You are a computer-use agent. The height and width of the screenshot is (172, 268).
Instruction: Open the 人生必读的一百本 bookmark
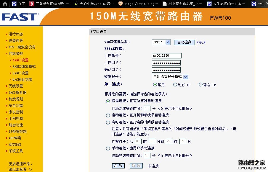(226, 4)
